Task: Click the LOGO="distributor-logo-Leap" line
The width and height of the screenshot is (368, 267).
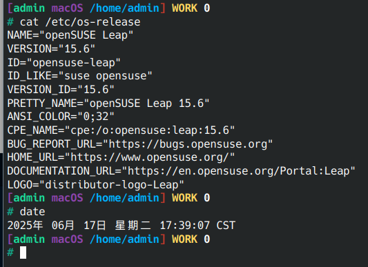Action: pos(95,185)
